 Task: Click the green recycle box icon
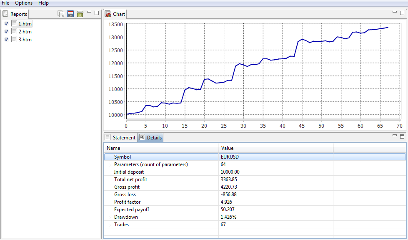point(80,14)
